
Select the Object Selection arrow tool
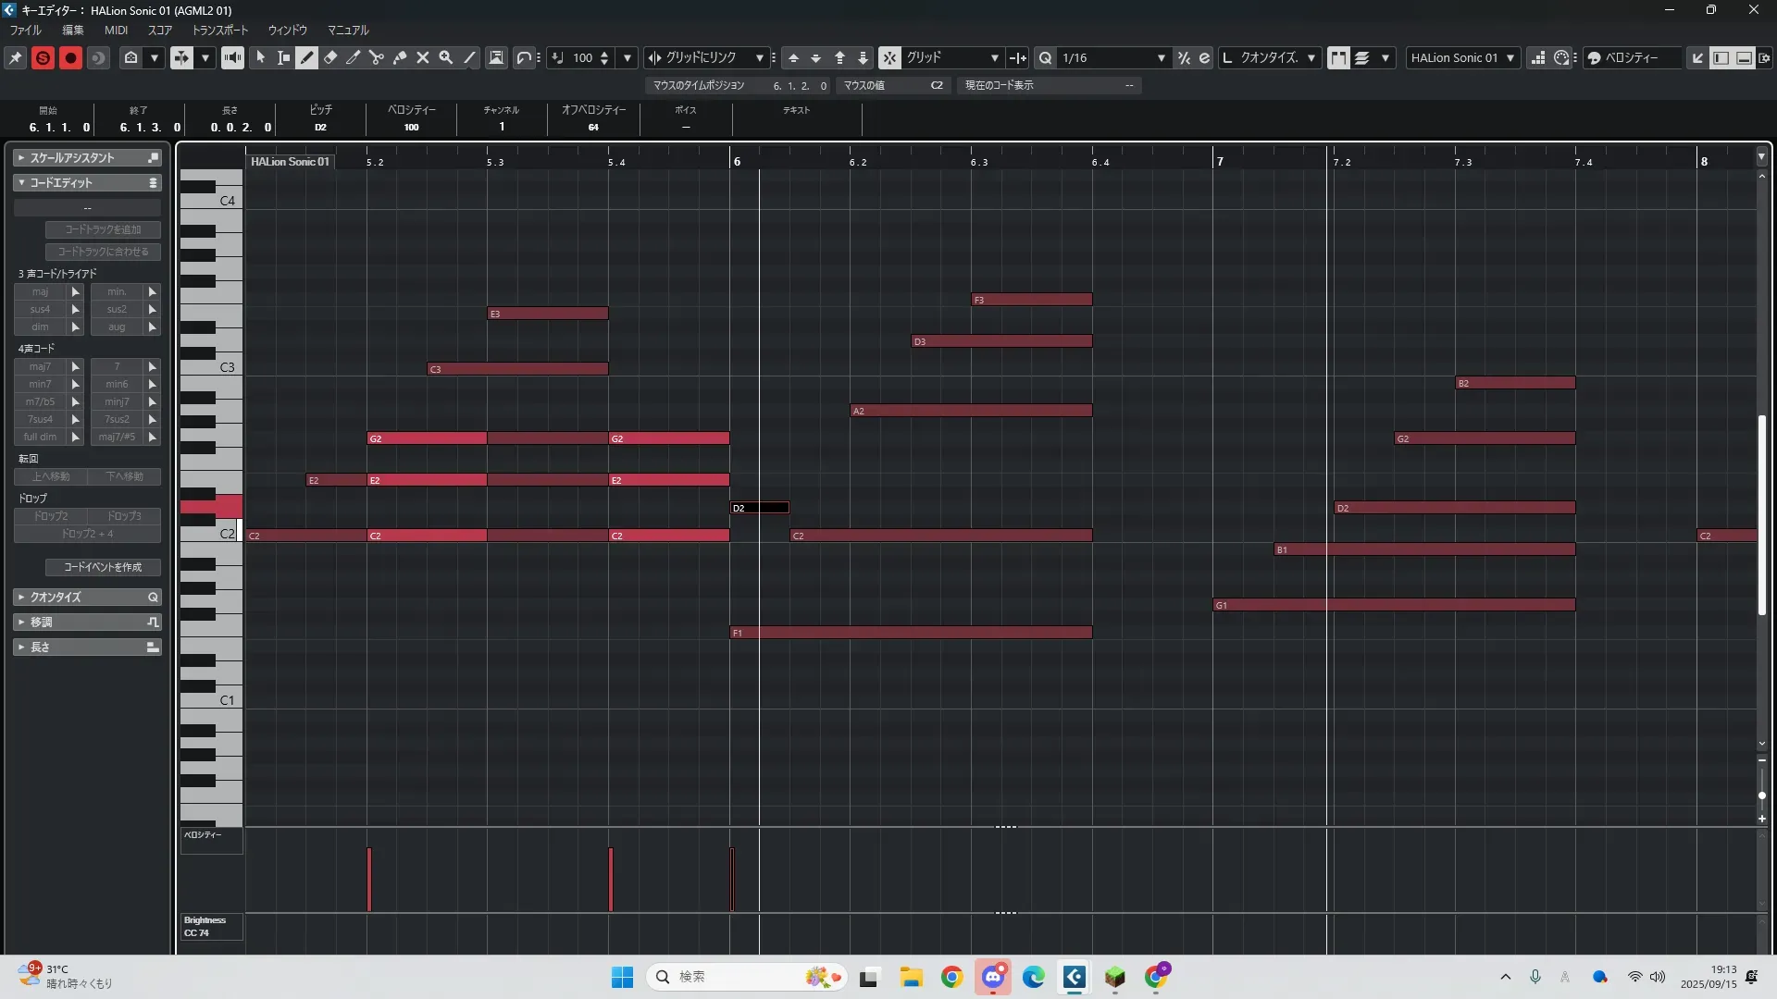(260, 57)
